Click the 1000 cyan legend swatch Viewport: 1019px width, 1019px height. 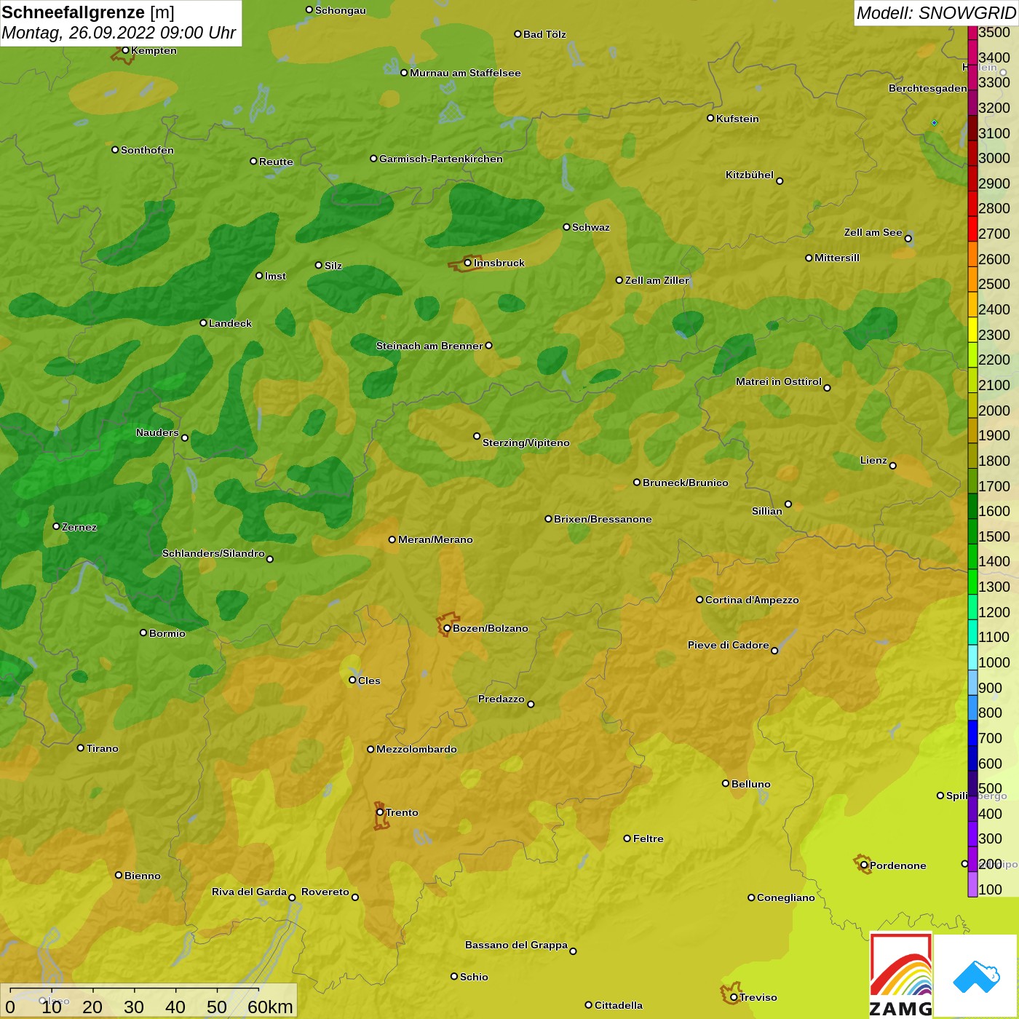tap(972, 657)
